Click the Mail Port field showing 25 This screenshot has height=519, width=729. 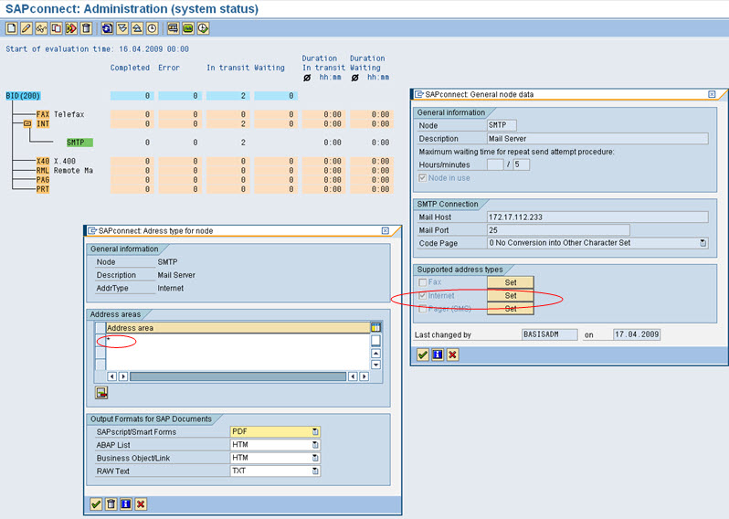click(x=558, y=229)
